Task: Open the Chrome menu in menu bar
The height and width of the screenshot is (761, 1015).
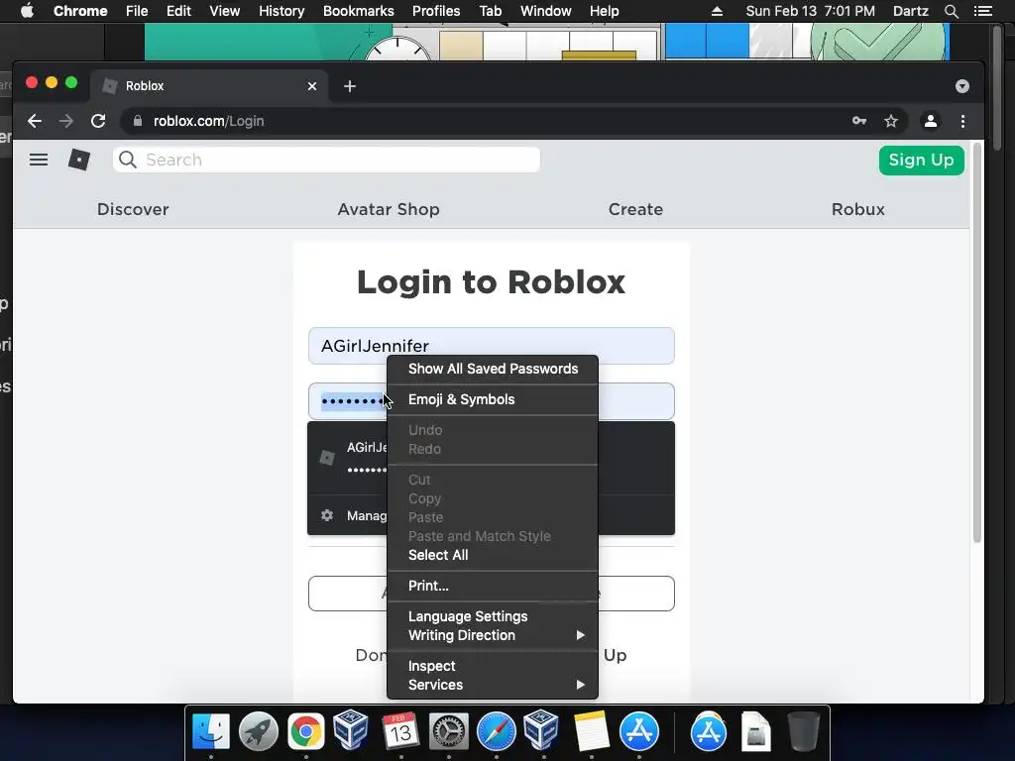Action: click(x=80, y=11)
